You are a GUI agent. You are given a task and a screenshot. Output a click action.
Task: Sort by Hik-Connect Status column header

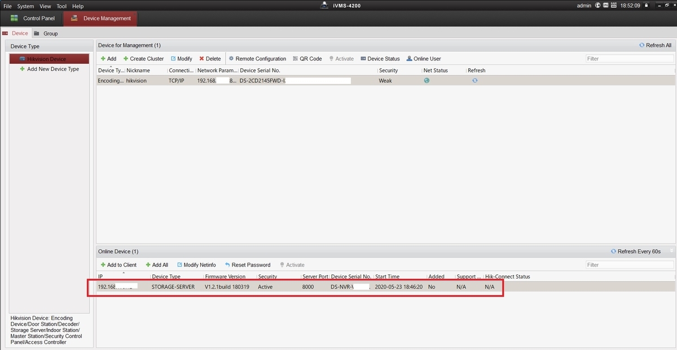click(508, 277)
